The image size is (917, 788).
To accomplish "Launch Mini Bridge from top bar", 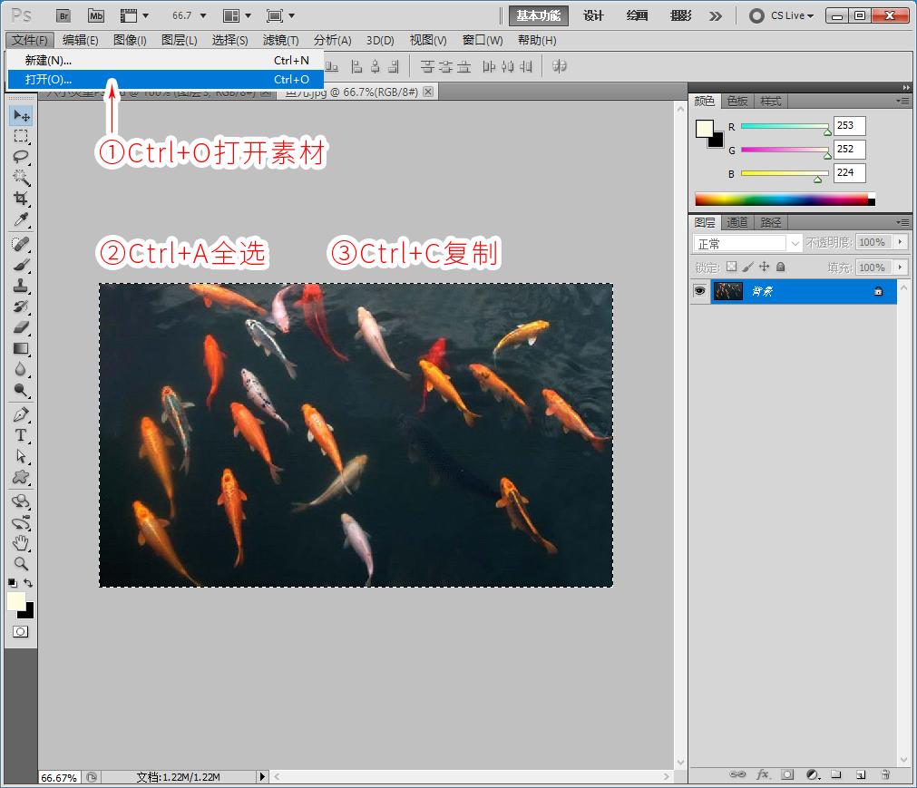I will tap(96, 15).
